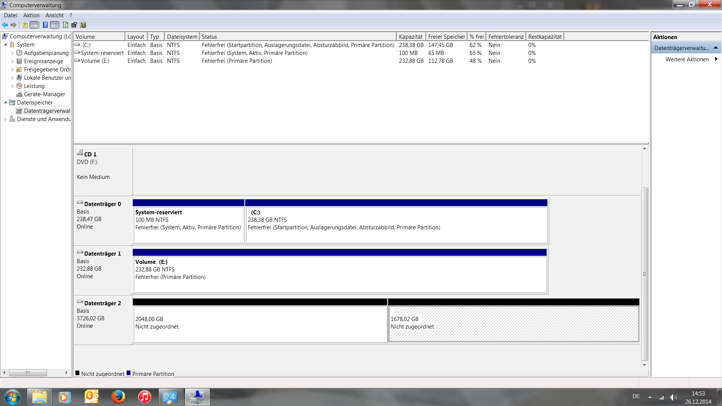Sort by Kapazität column header
Screen dimensions: 722x406
(x=410, y=36)
